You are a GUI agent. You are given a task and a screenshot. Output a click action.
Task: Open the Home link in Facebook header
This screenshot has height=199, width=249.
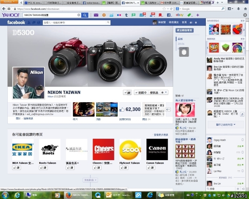pos(184,23)
